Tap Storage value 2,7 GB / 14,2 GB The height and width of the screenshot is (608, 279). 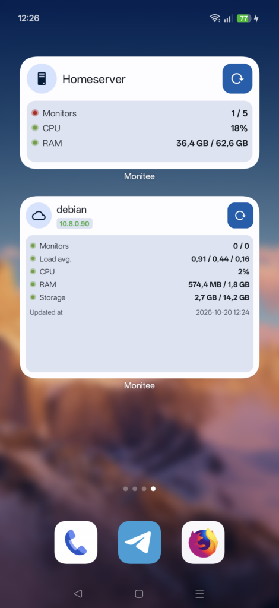tap(221, 297)
